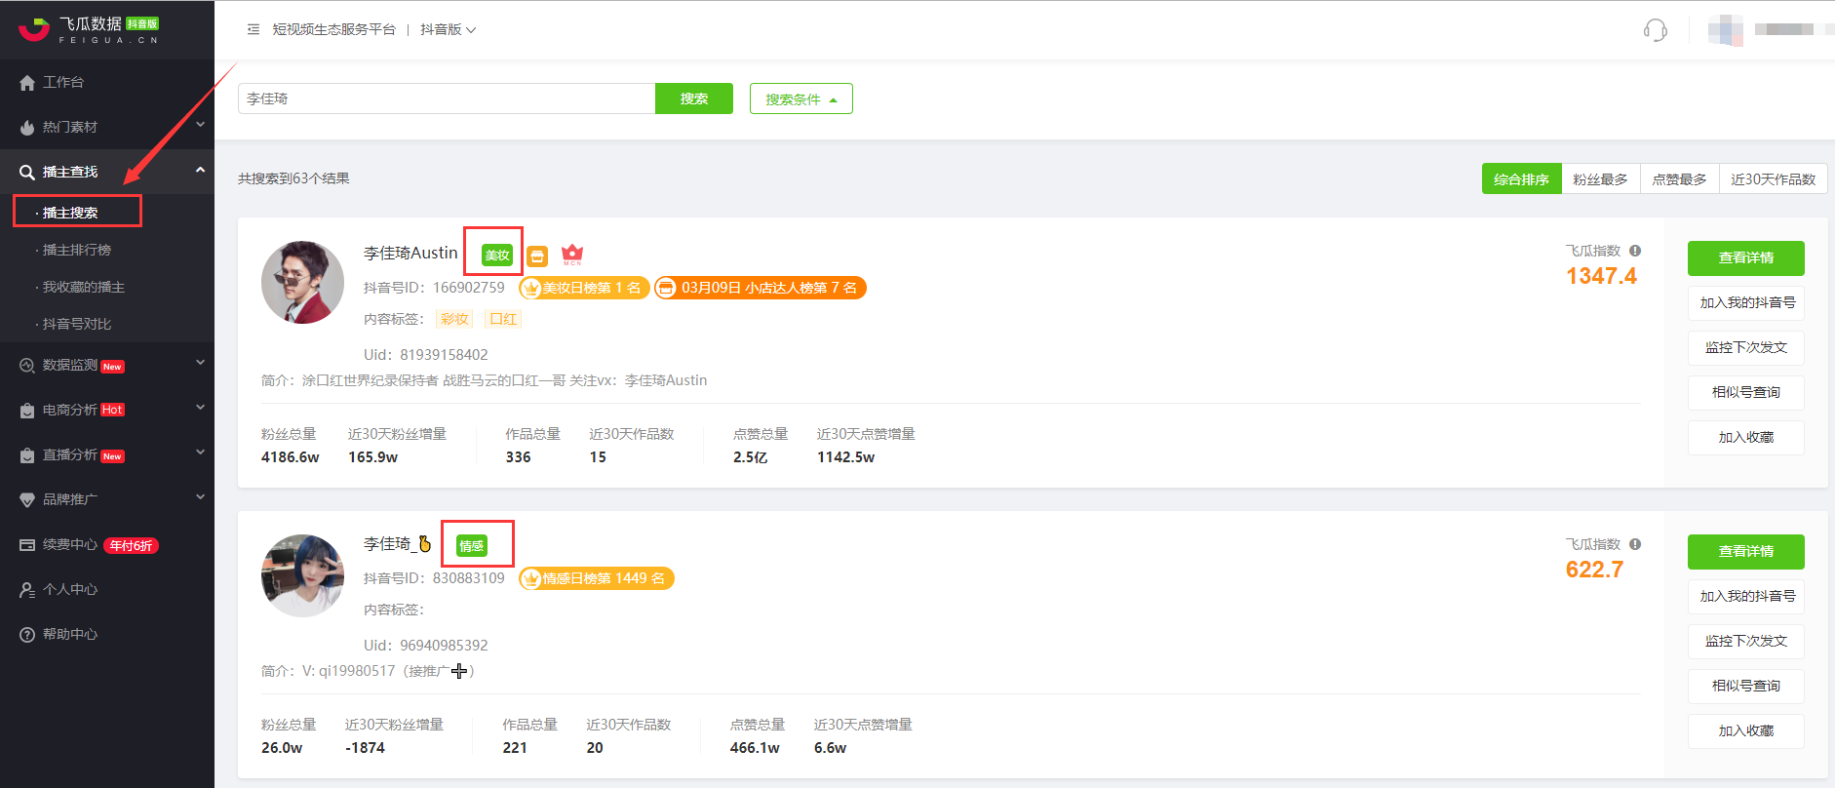Expand the 电商分析 menu
This screenshot has width=1835, height=788.
[200, 408]
